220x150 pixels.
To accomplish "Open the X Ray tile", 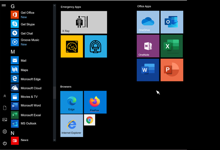I will point(84,22).
